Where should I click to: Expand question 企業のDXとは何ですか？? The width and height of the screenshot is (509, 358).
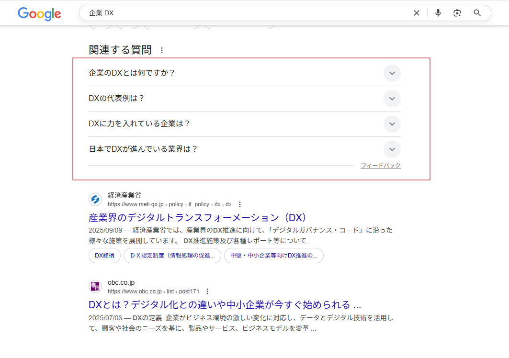(x=392, y=73)
